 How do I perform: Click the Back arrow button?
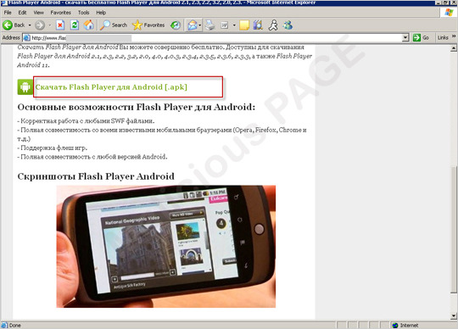(x=8, y=25)
